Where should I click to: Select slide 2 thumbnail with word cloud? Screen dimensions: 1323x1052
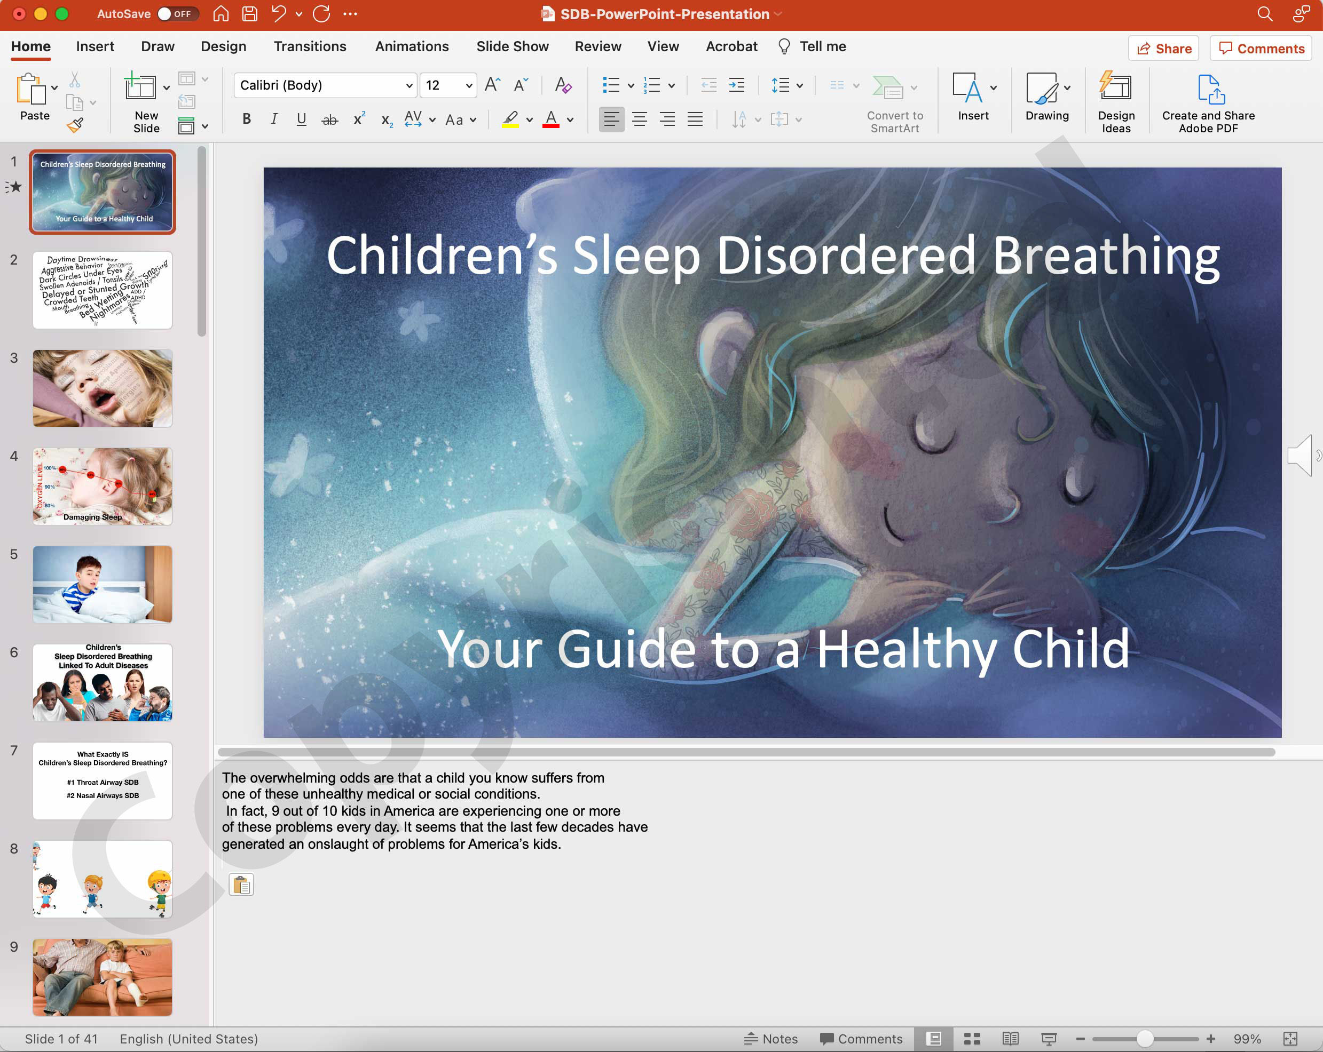pyautogui.click(x=103, y=290)
